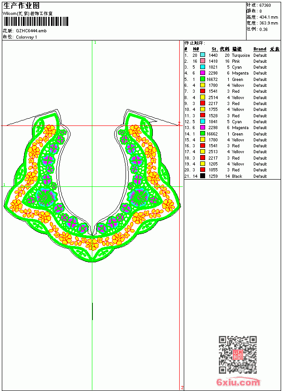Click the stitch count value 67360

[265, 5]
